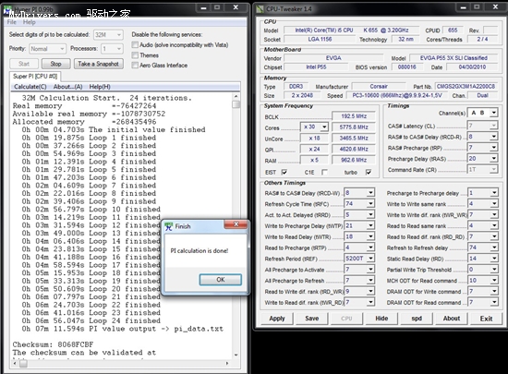Open the Help menu in Hyper PI
The height and width of the screenshot is (374, 508).
click(30, 22)
